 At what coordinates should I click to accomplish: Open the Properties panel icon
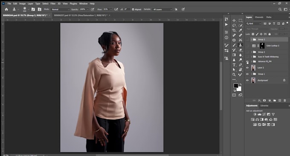226,32
